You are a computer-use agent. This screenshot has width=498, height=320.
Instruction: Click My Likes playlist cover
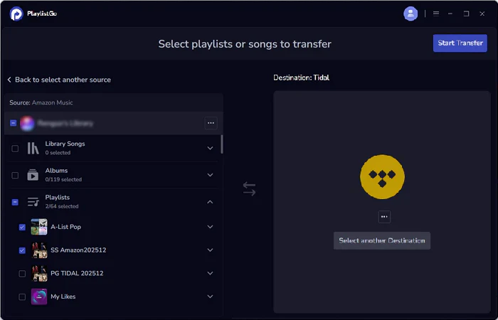click(39, 297)
